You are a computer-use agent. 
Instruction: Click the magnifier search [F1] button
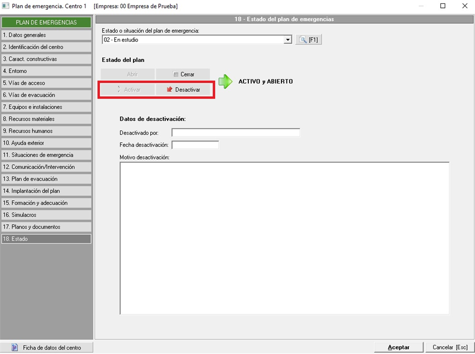pyautogui.click(x=309, y=40)
